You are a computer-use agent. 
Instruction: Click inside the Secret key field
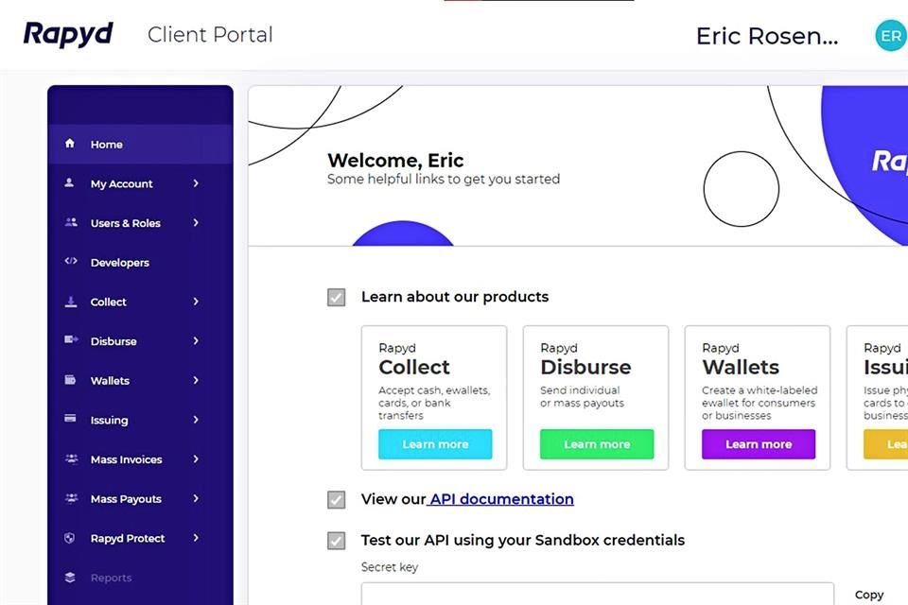(597, 594)
